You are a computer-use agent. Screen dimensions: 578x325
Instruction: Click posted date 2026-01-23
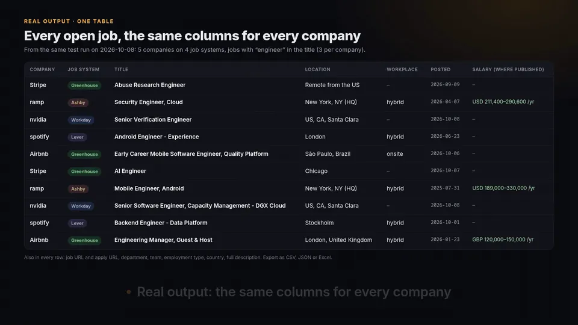tap(445, 240)
